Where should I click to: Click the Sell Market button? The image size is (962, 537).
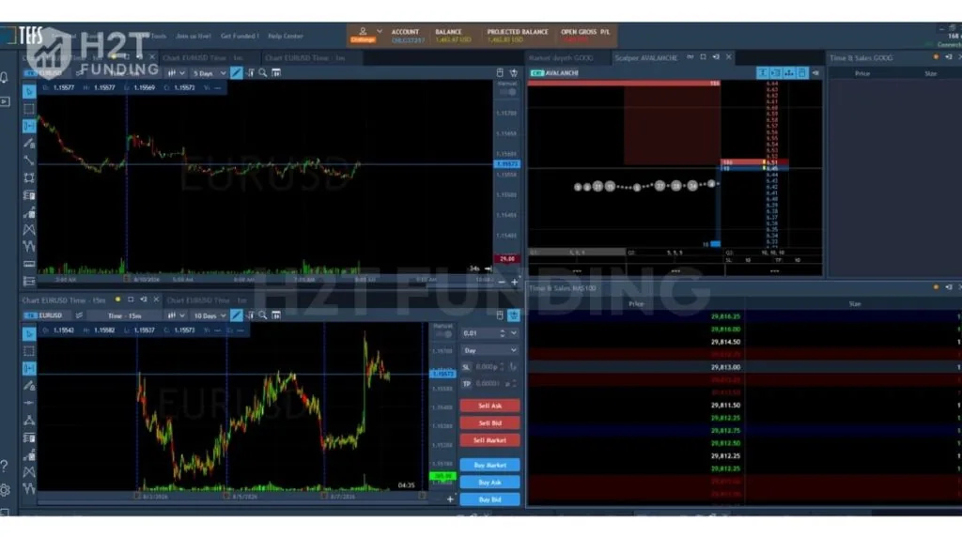point(489,440)
